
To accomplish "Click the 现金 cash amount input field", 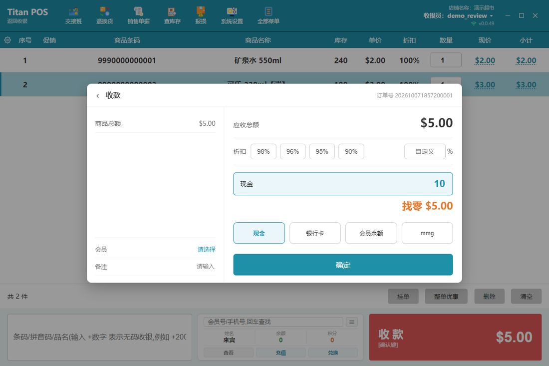I will pos(343,184).
